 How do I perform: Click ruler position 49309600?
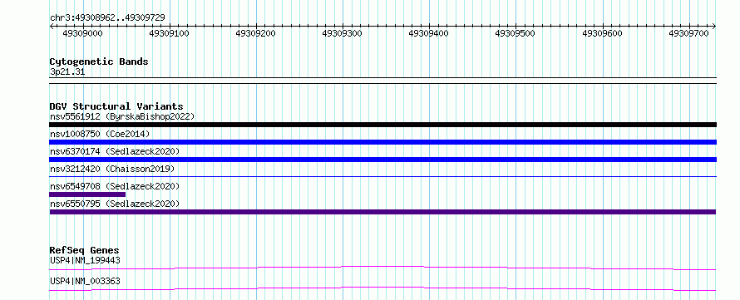point(602,33)
